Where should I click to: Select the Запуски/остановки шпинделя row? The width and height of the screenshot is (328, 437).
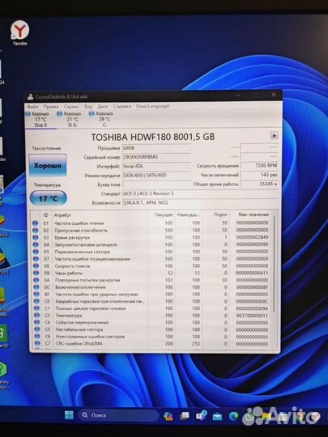coord(152,244)
